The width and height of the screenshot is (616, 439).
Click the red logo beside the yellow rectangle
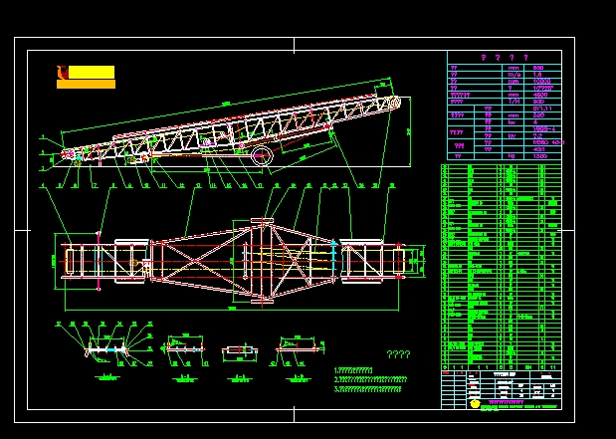[63, 73]
